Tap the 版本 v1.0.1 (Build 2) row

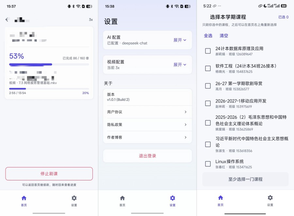(x=148, y=97)
